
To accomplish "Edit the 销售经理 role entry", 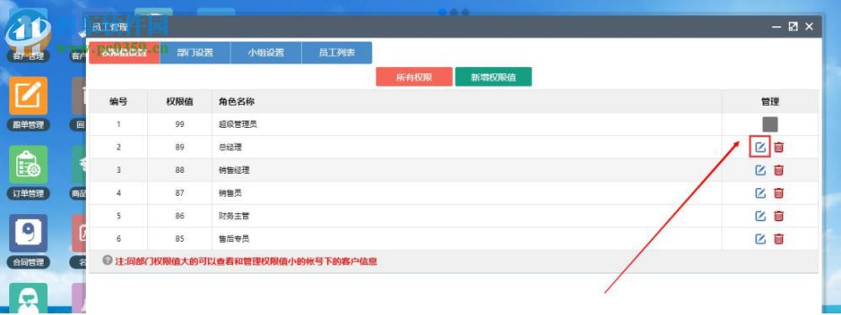I will (760, 171).
